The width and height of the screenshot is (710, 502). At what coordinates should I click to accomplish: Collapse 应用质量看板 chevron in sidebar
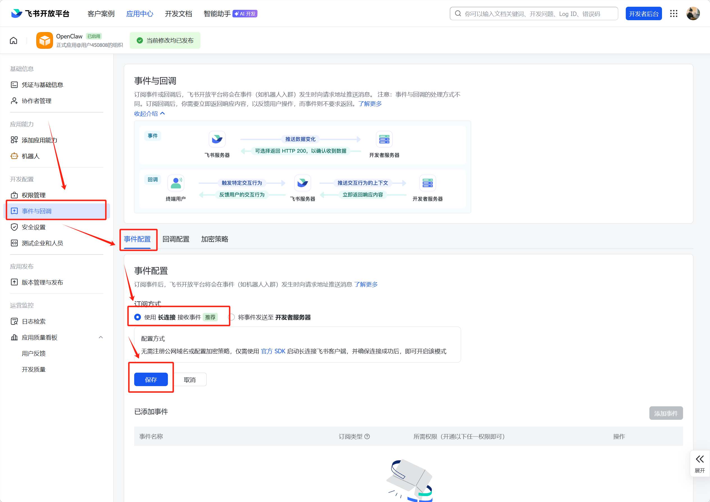(101, 337)
